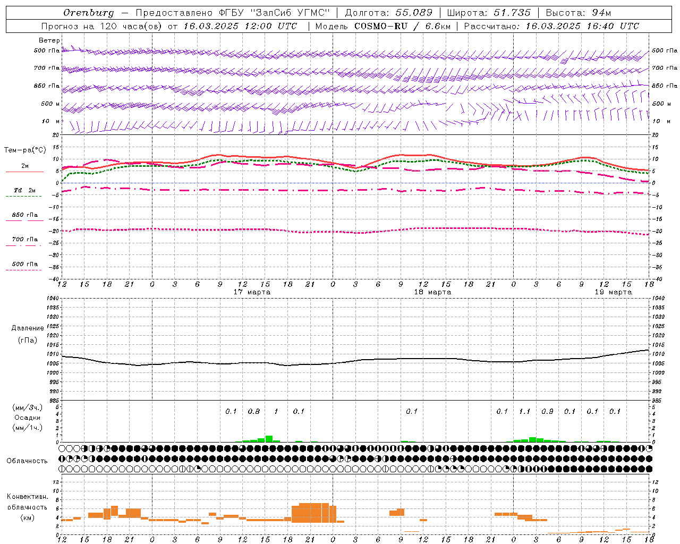
Task: Click the dashed line sample under '500 гПа' legend
Action: (24, 270)
